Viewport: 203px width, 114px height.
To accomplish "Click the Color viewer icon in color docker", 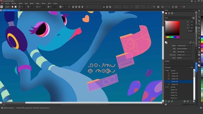I will [166, 13].
